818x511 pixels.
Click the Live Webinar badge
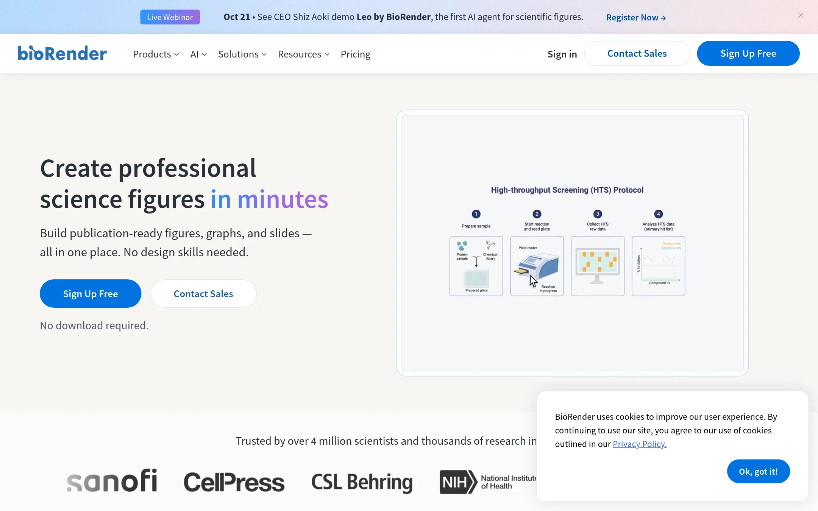[x=170, y=17]
